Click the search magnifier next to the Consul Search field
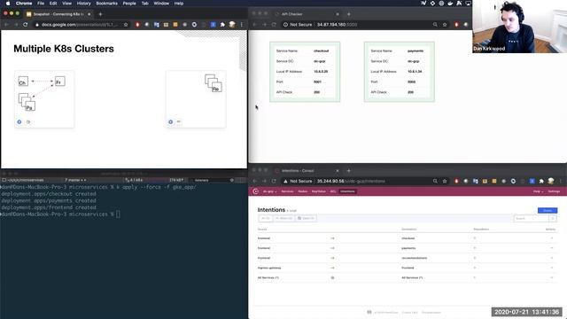The image size is (567, 319). tap(553, 219)
